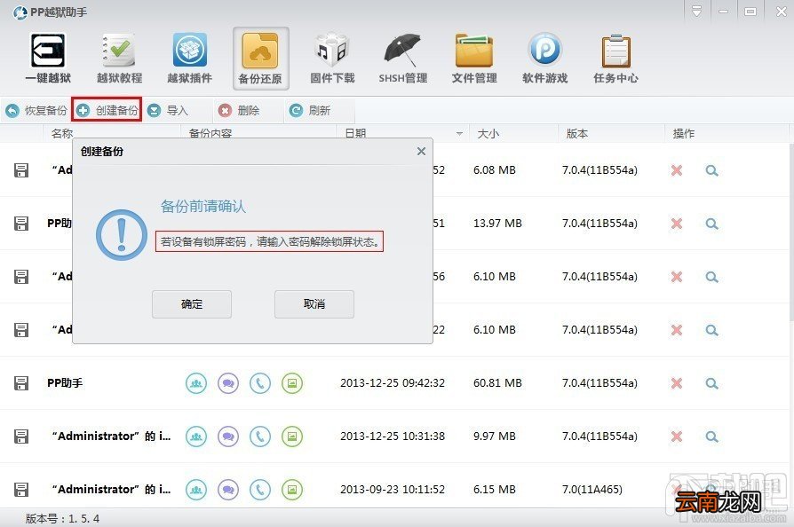Click call history icon in 60.81 MB row
Image resolution: width=794 pixels, height=527 pixels.
pos(260,383)
